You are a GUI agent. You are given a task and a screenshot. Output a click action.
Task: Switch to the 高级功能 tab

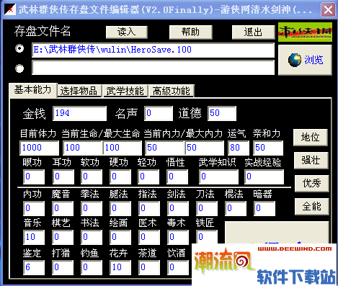pyautogui.click(x=172, y=91)
